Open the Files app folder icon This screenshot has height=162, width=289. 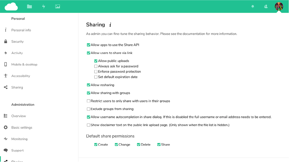click(29, 6)
